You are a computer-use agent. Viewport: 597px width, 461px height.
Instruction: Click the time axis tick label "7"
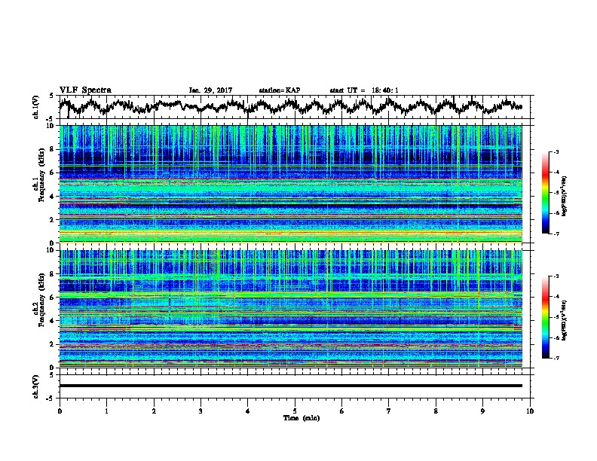(x=389, y=411)
